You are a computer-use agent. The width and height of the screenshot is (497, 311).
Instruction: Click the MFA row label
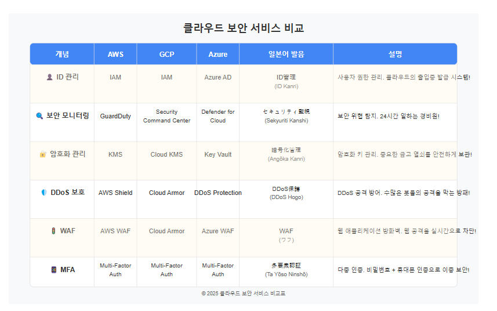(68, 270)
